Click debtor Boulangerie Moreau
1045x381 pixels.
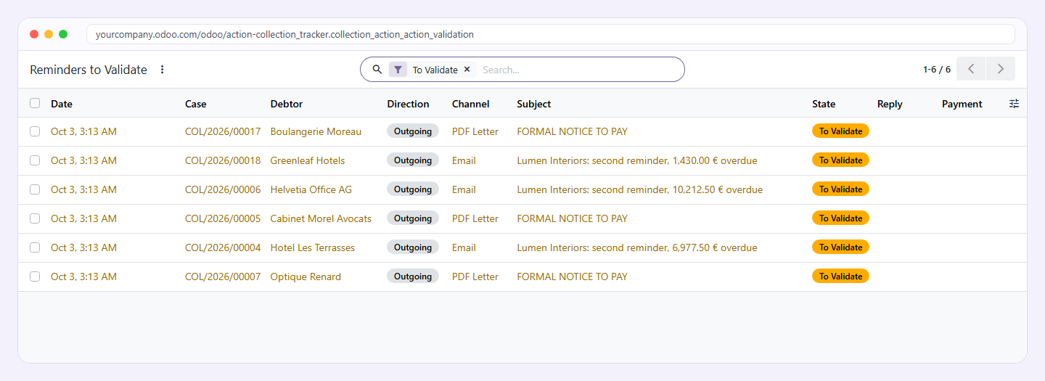click(316, 131)
